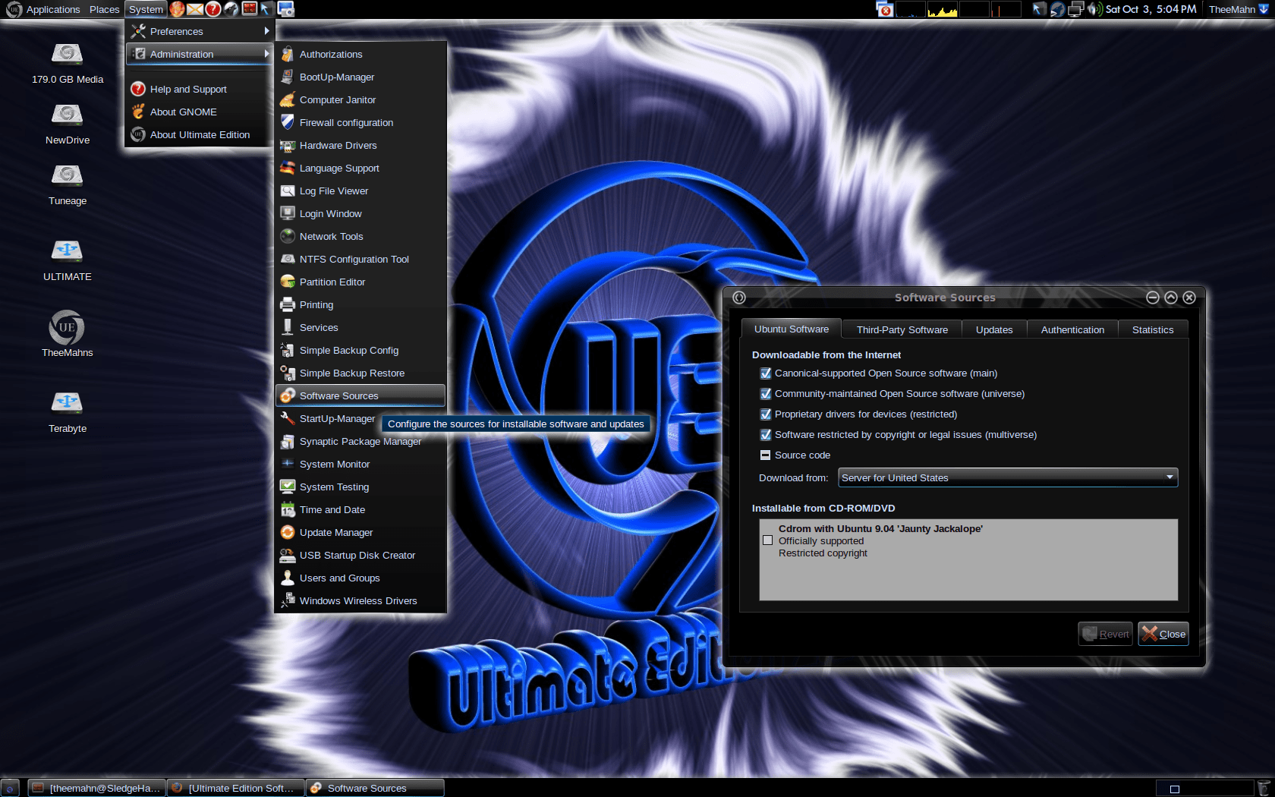Click the trash icon in the bottom panel

click(x=1264, y=788)
